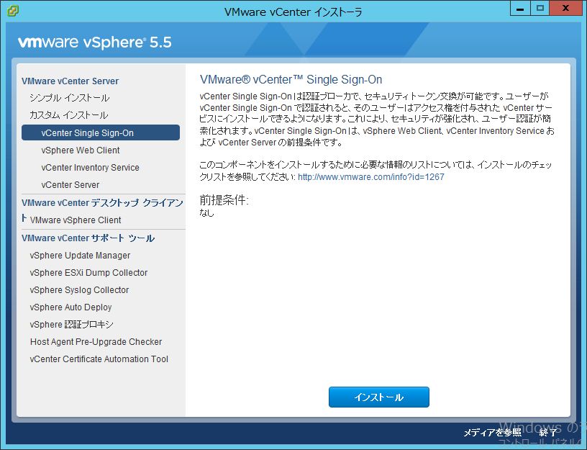Image resolution: width=587 pixels, height=450 pixels.
Task: Click the VMware installer title bar icon
Action: (x=12, y=11)
